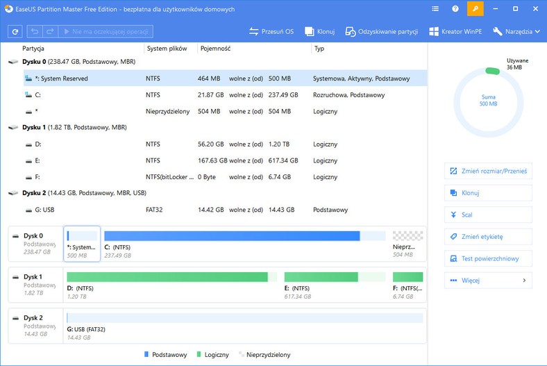Select the G: USB (FAT32) bar in the Dysk 2 map
547x366 pixels.
[x=245, y=318]
